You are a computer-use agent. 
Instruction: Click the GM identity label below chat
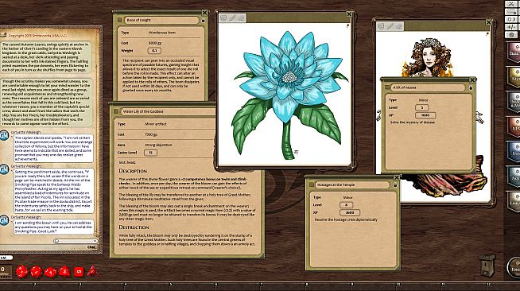pos(6,258)
